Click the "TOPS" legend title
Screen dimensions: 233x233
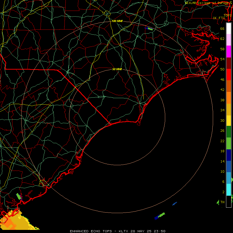(x=228, y=16)
